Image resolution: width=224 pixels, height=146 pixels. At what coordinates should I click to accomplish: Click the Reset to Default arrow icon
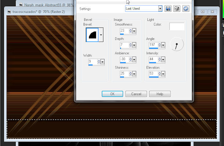click(x=186, y=8)
